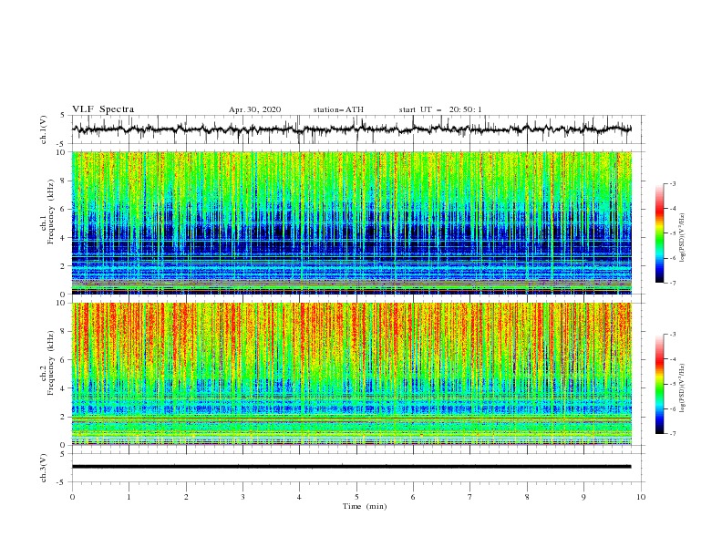The image size is (722, 558).
Task: Click time axis tick label "6"
Action: click(413, 497)
